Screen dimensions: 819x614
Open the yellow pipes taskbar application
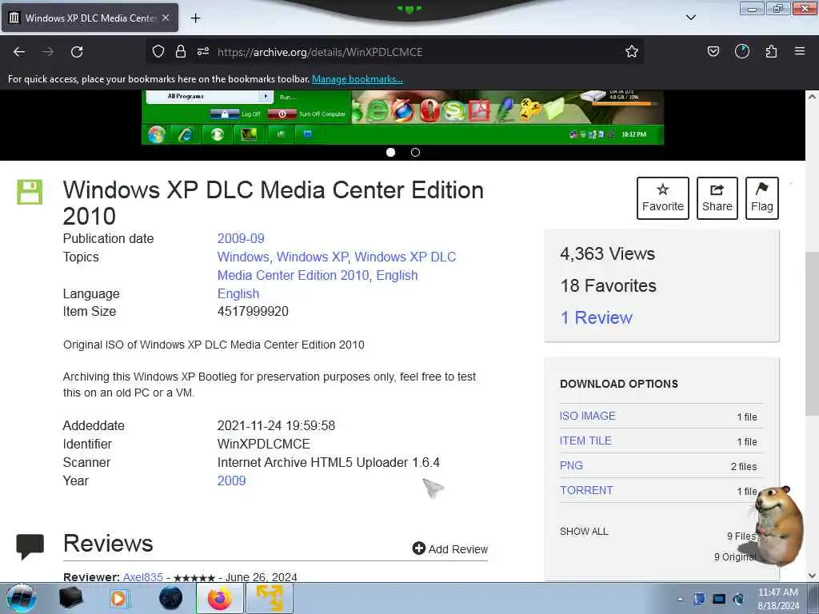click(270, 598)
